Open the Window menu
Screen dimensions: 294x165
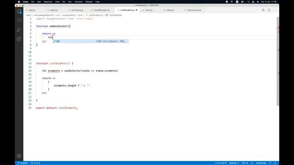tap(89, 2)
